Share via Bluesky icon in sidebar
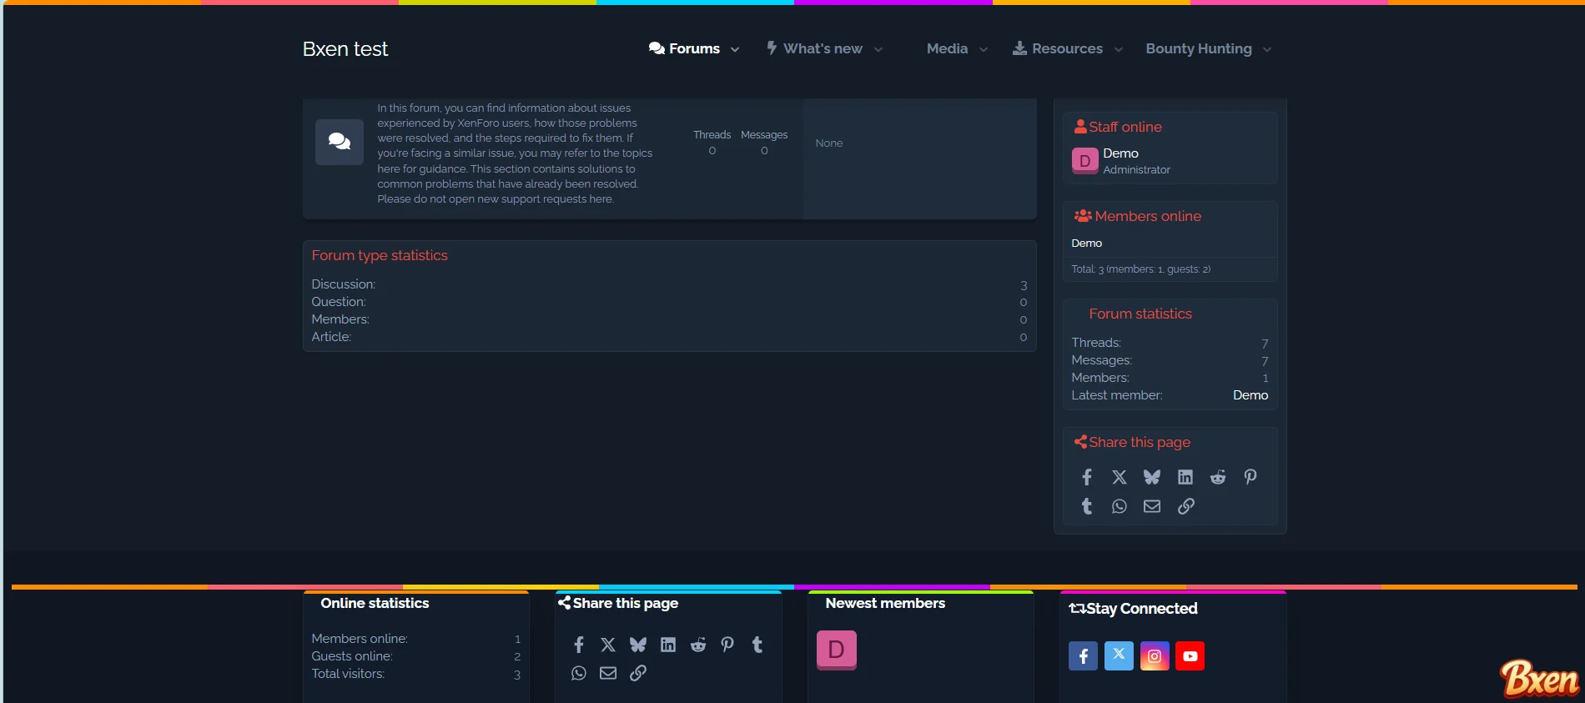The height and width of the screenshot is (703, 1585). [1151, 477]
